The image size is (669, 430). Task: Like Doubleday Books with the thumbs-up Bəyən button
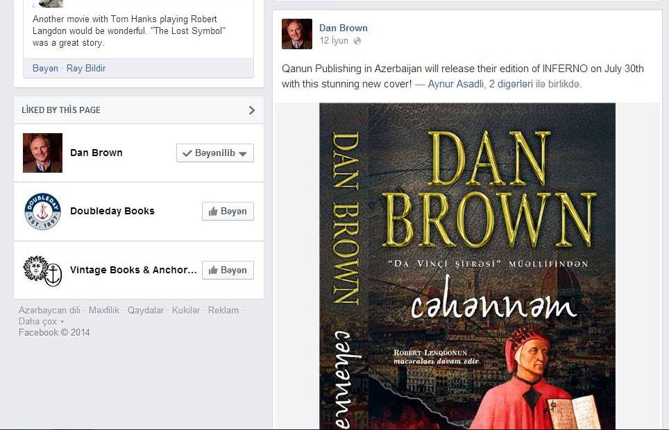228,211
